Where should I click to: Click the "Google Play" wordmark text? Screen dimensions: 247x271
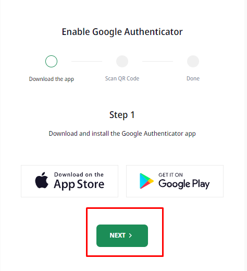point(184,184)
